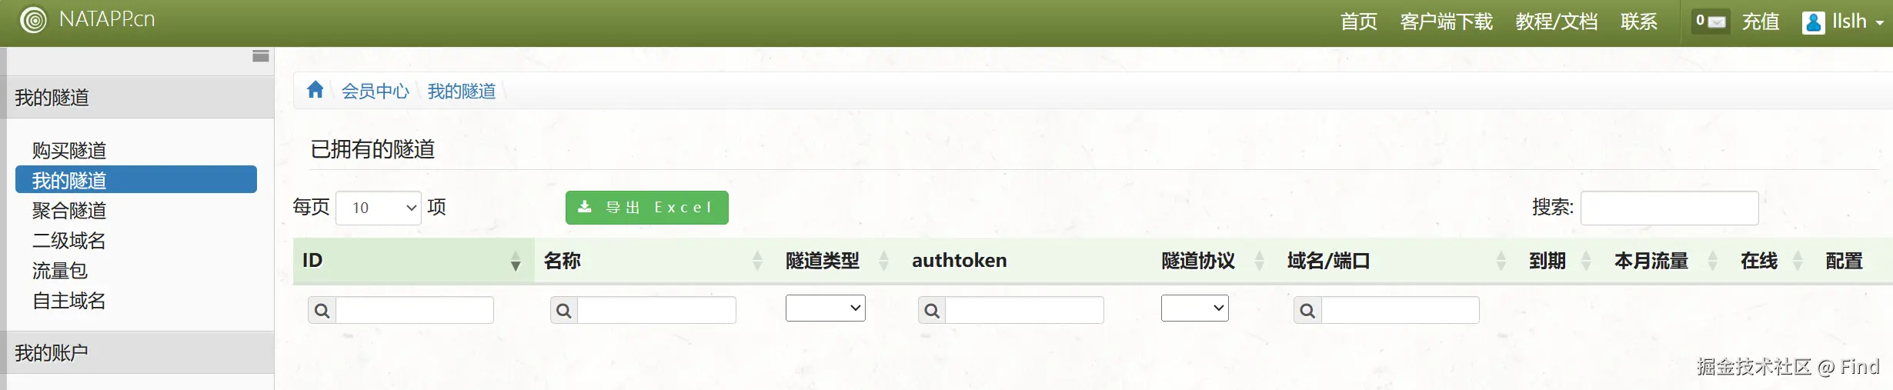1893x390 pixels.
Task: Open 客户端下载 in the top navigation
Action: coord(1446,22)
